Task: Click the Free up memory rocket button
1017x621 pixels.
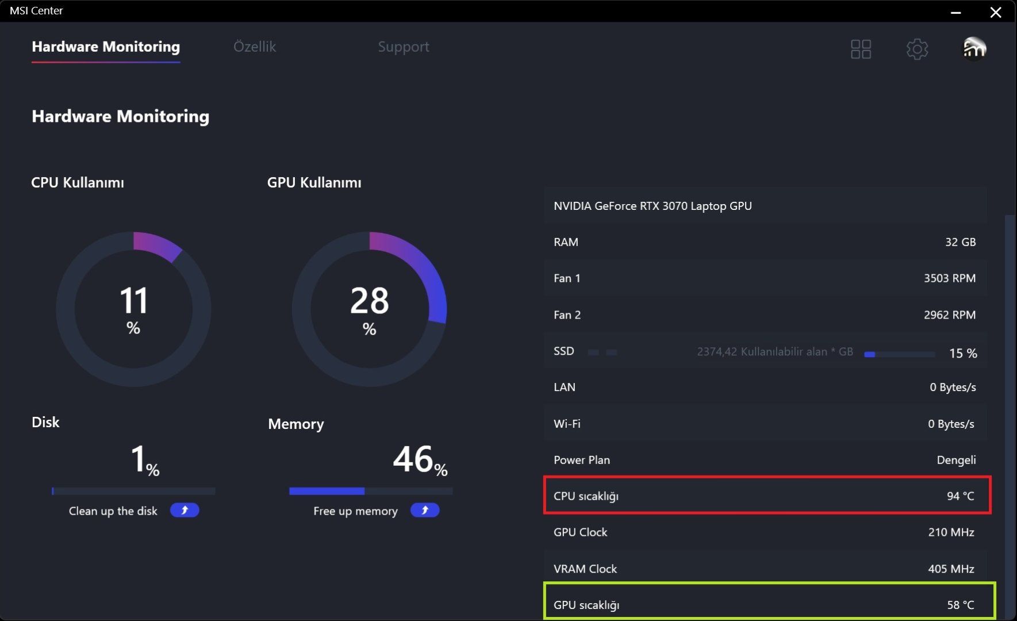Action: point(425,510)
